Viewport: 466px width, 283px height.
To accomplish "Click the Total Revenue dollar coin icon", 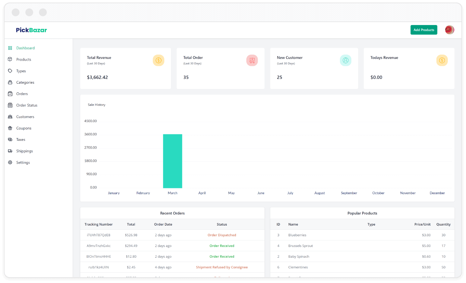I will 159,60.
